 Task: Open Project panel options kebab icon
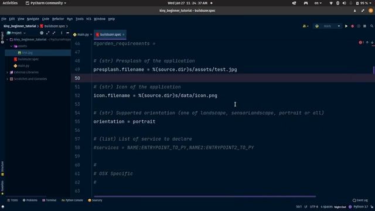pyautogui.click(x=62, y=33)
